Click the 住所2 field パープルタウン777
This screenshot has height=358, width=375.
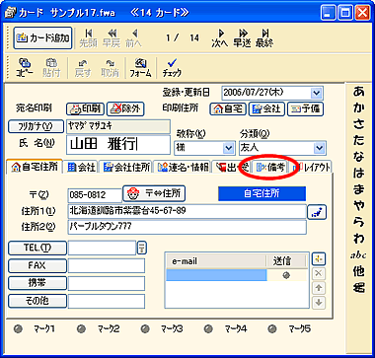[x=187, y=227]
